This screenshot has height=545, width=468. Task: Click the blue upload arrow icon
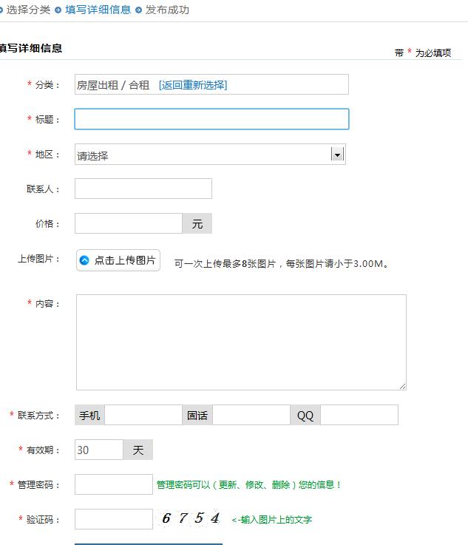[84, 260]
